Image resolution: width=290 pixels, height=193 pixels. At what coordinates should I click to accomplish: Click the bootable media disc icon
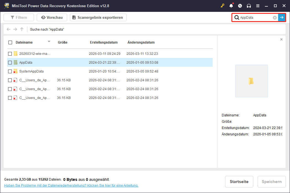[x=240, y=5]
